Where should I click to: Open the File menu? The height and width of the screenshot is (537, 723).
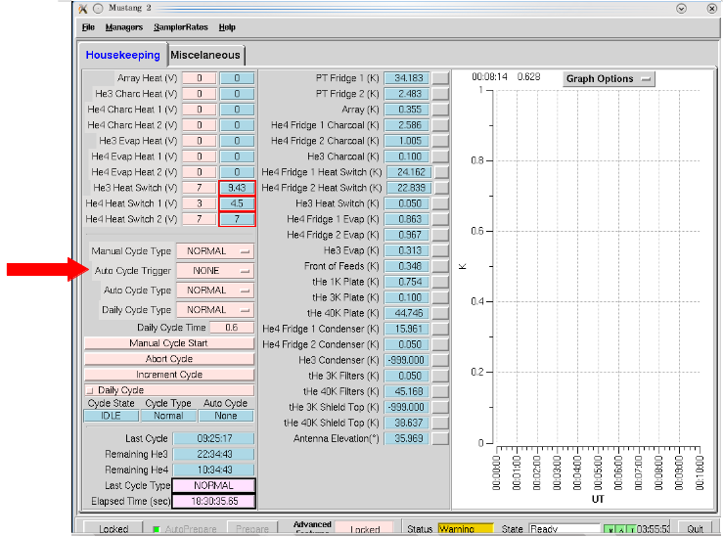[x=88, y=27]
